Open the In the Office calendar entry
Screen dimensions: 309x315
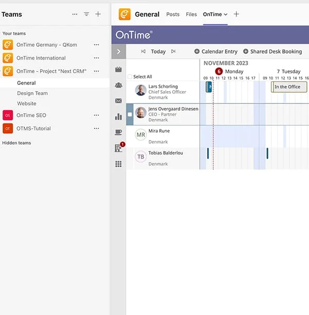pos(289,87)
